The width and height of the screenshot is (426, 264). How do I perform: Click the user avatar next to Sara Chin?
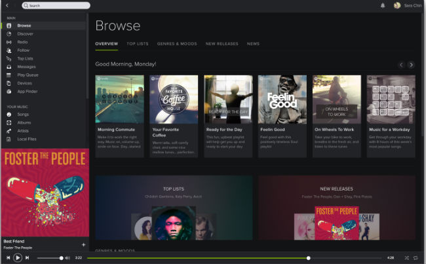point(397,5)
